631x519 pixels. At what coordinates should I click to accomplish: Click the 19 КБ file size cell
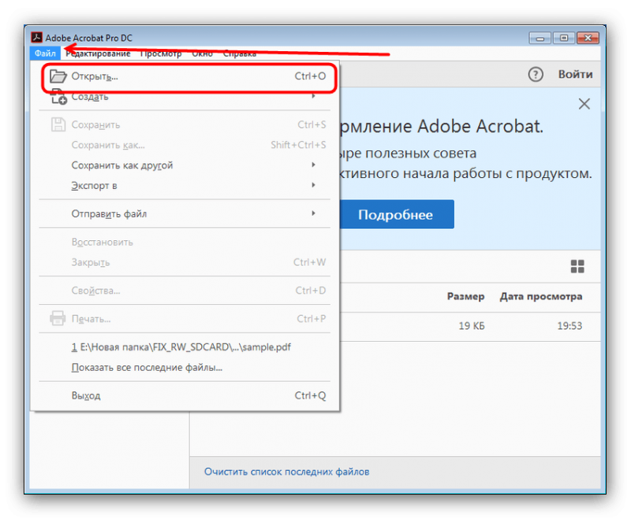[x=472, y=326]
